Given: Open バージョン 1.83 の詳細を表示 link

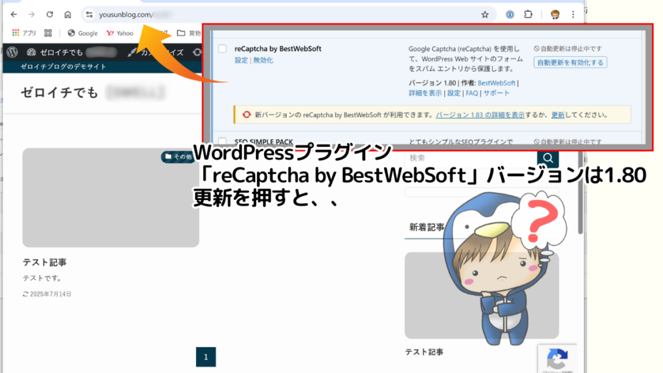Looking at the screenshot, I should click(480, 115).
